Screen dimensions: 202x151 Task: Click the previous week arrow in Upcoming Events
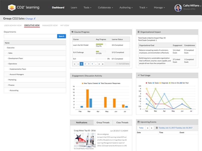(147, 128)
